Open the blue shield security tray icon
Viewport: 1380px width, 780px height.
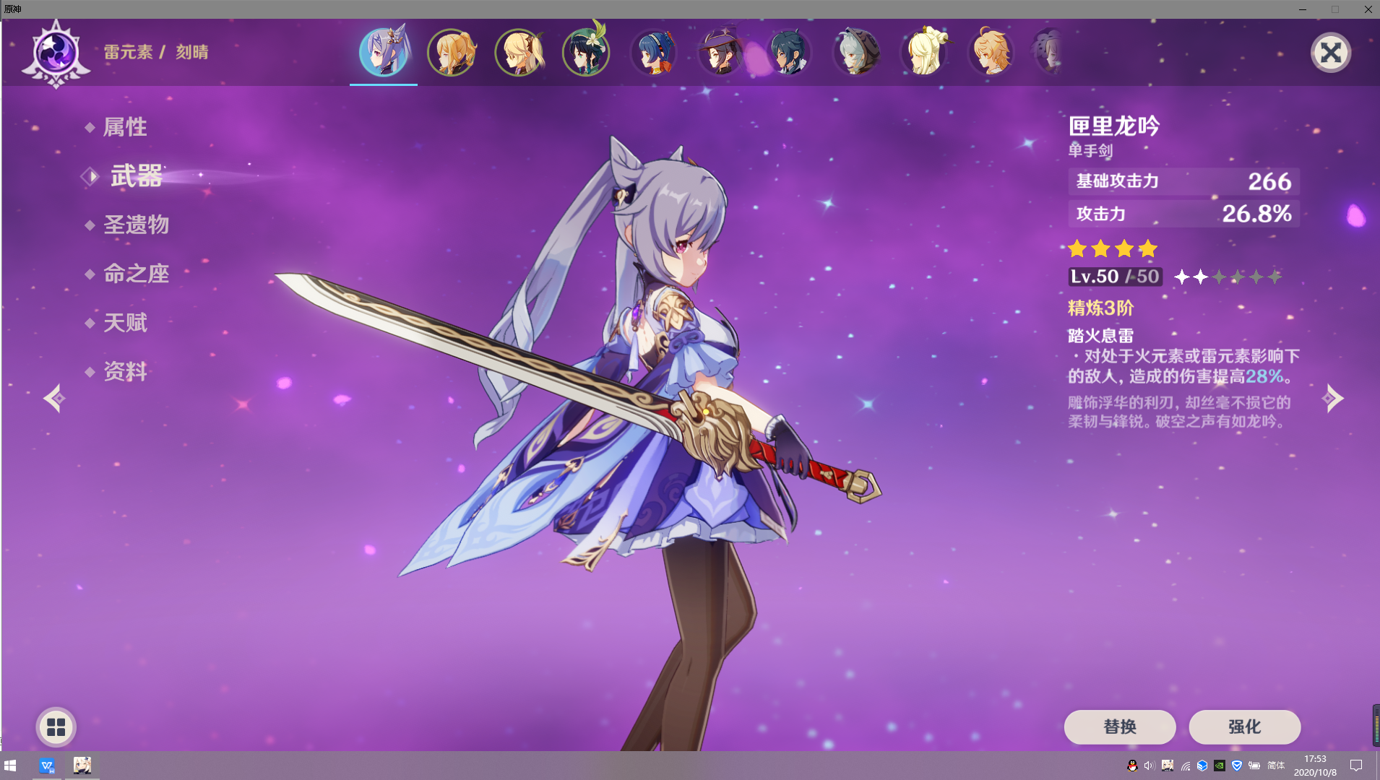click(x=1236, y=766)
